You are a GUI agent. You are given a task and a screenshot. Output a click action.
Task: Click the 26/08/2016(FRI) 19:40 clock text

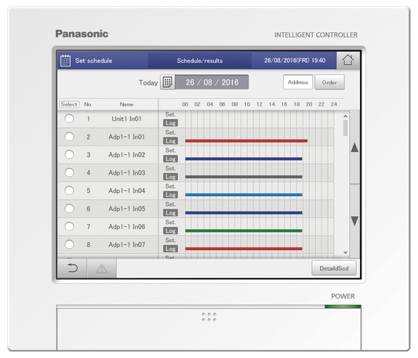coord(295,60)
